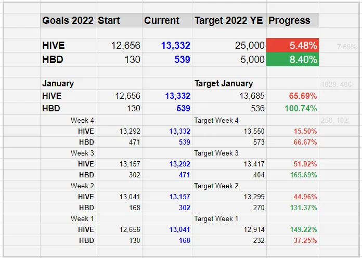Select the 'Week 1' label cell
The width and height of the screenshot is (362, 258).
(x=68, y=218)
